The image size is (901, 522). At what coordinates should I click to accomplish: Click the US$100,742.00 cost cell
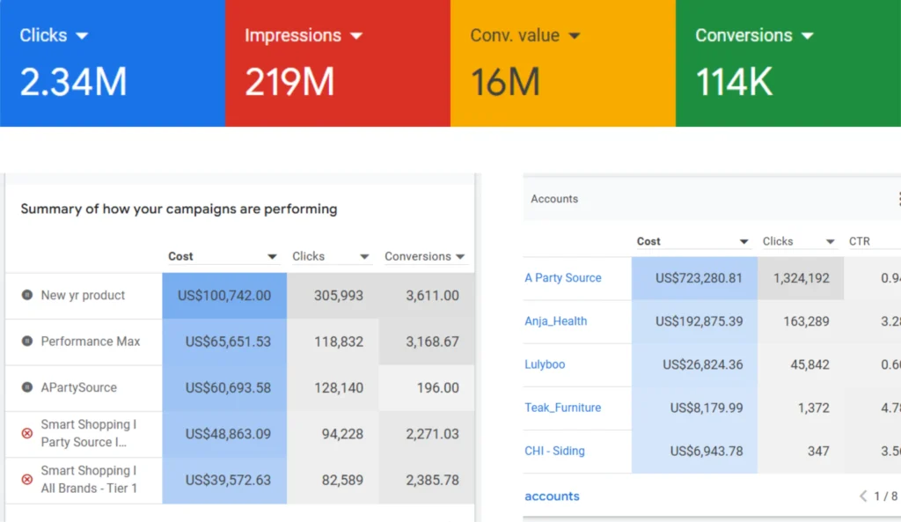coord(224,296)
